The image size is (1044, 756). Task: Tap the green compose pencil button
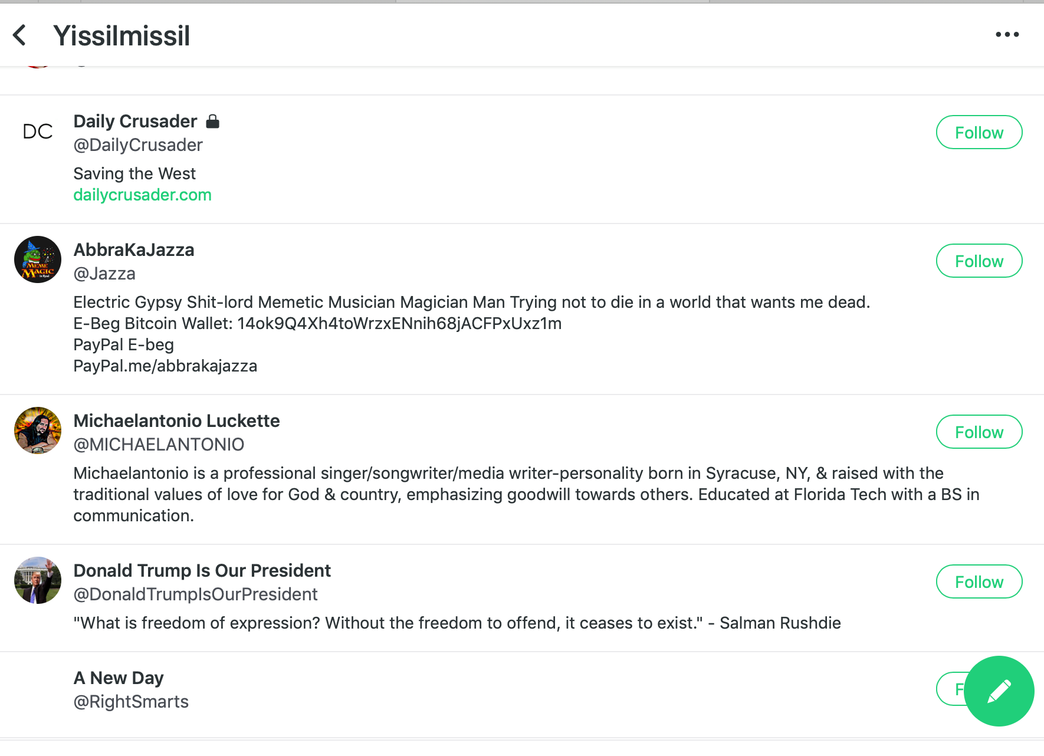tap(999, 691)
